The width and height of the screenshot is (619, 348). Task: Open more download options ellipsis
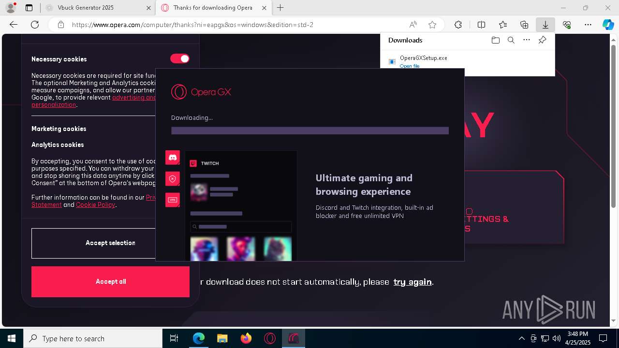(x=527, y=40)
